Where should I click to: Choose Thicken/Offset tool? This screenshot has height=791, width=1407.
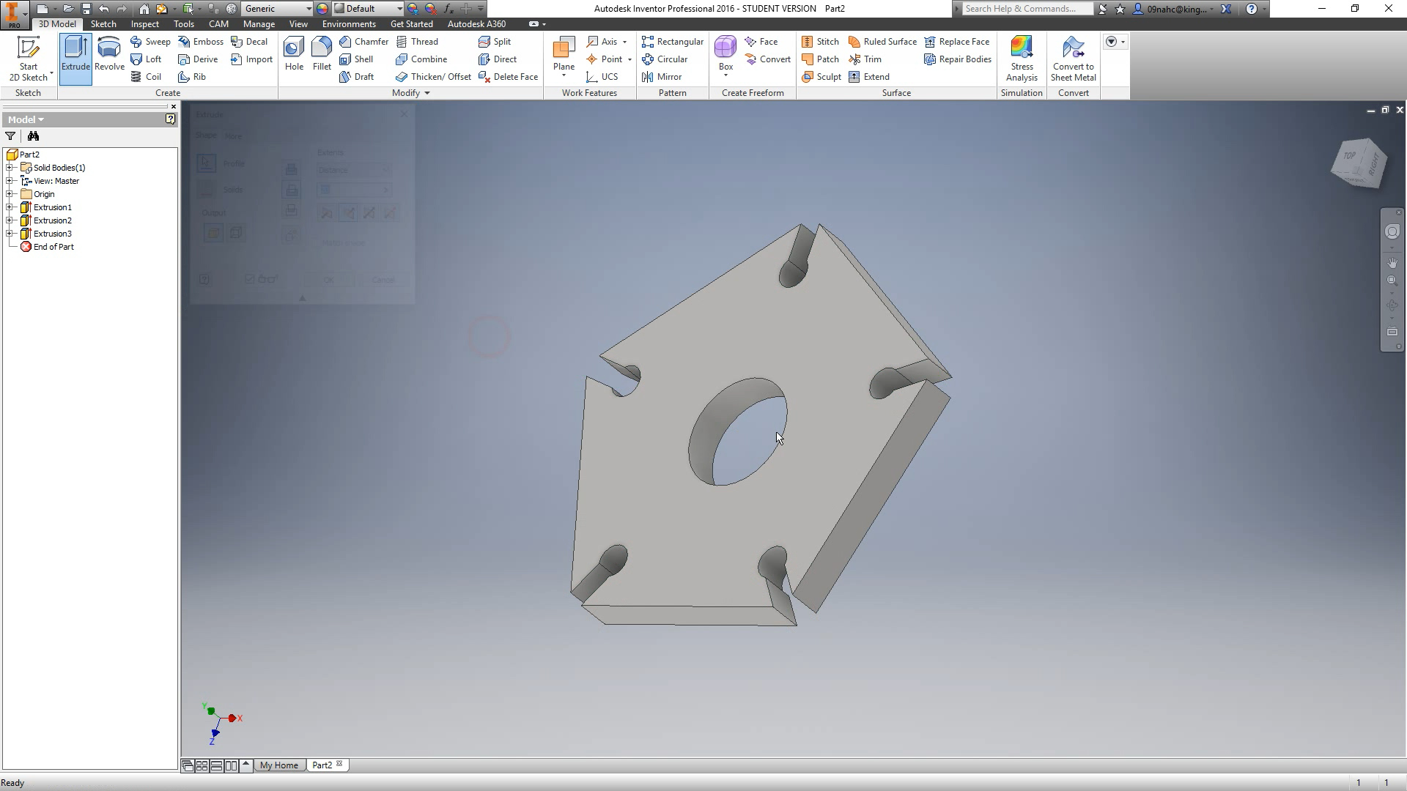(433, 77)
